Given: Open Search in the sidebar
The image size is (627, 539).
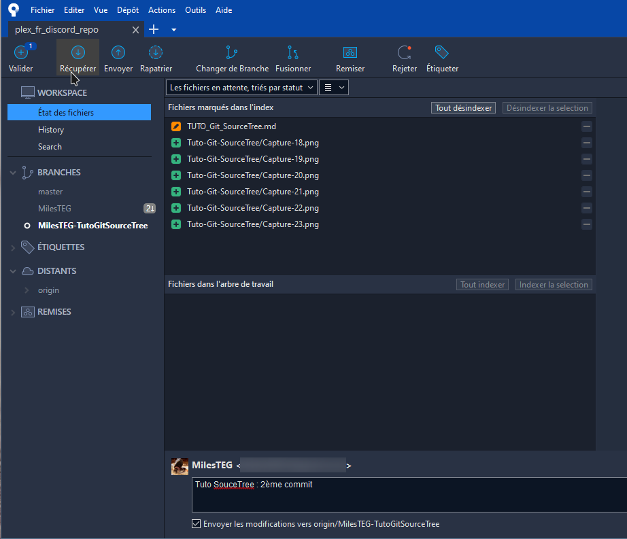Looking at the screenshot, I should [50, 147].
